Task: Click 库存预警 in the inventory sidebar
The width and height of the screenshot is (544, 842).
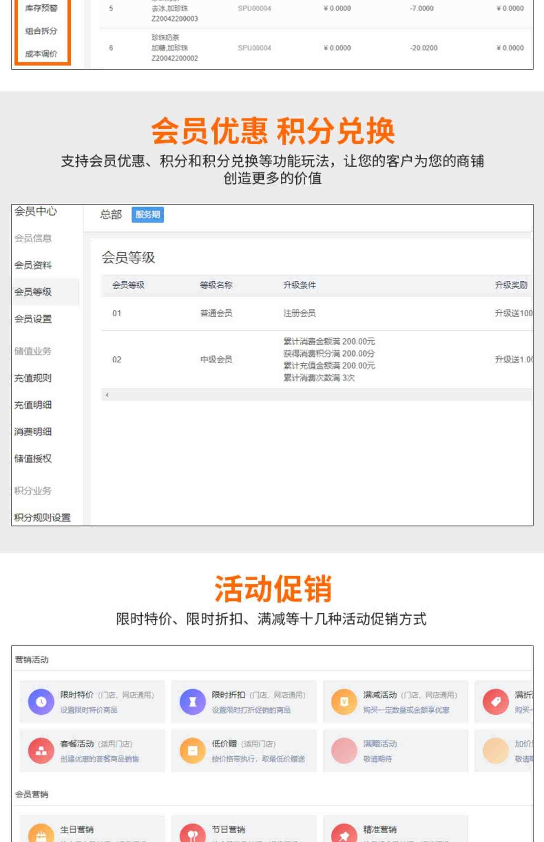Action: tap(41, 8)
